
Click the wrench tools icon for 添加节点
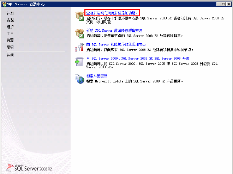click(79, 48)
